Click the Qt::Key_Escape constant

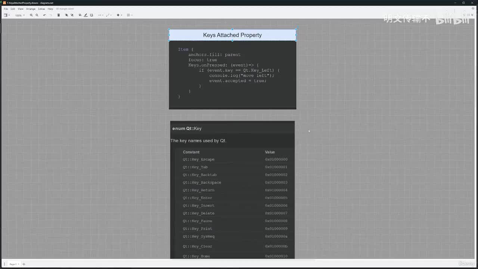point(199,160)
